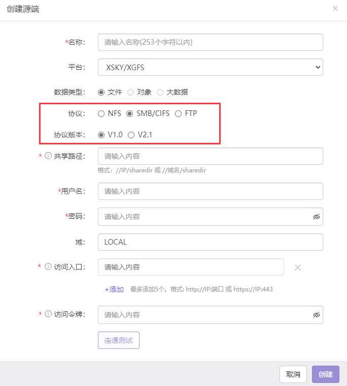The image size is (347, 386).
Task: Remove the 访问入口 entry with X
Action: click(298, 268)
